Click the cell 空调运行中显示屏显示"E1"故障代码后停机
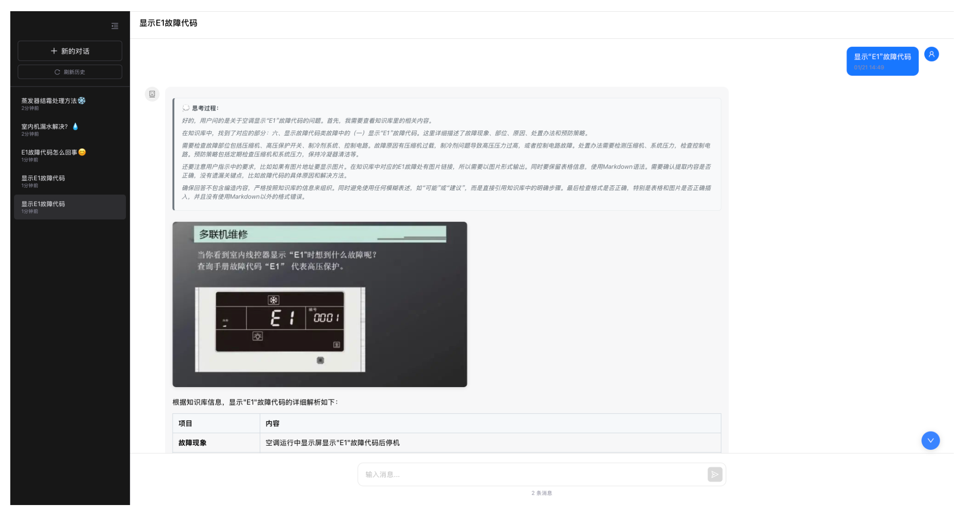The height and width of the screenshot is (513, 965). (490, 443)
